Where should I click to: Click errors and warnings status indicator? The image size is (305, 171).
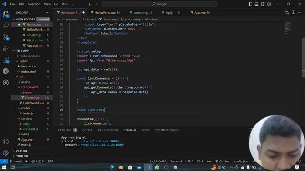click(x=38, y=161)
